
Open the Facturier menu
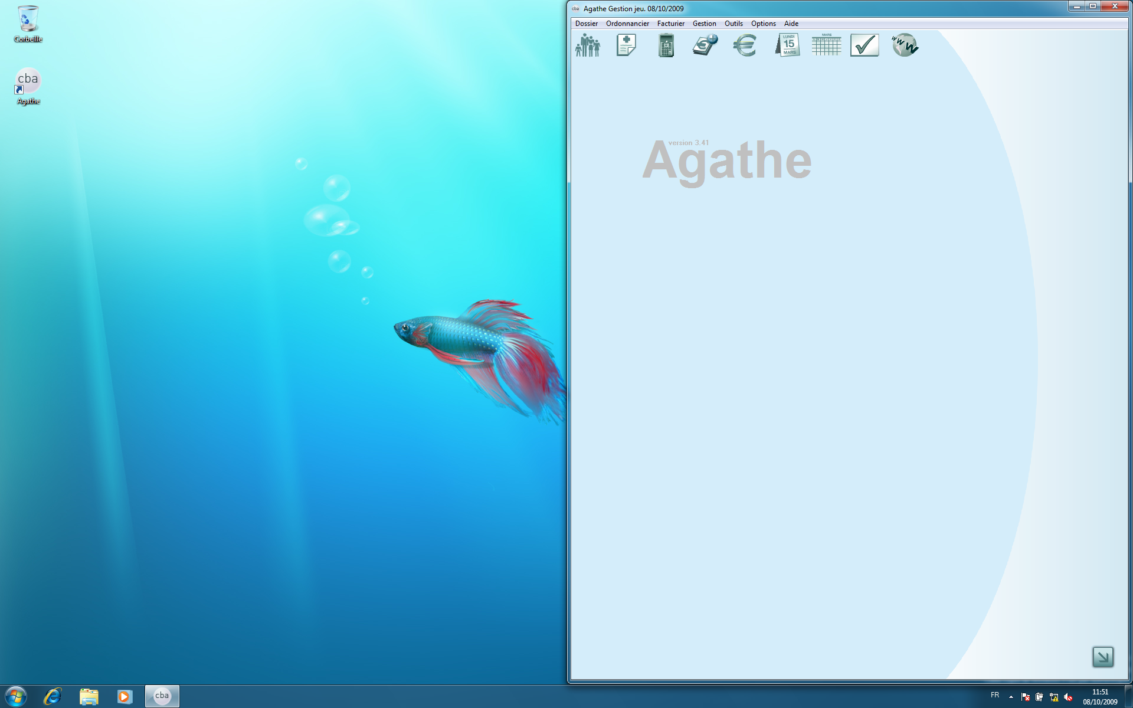pos(671,24)
